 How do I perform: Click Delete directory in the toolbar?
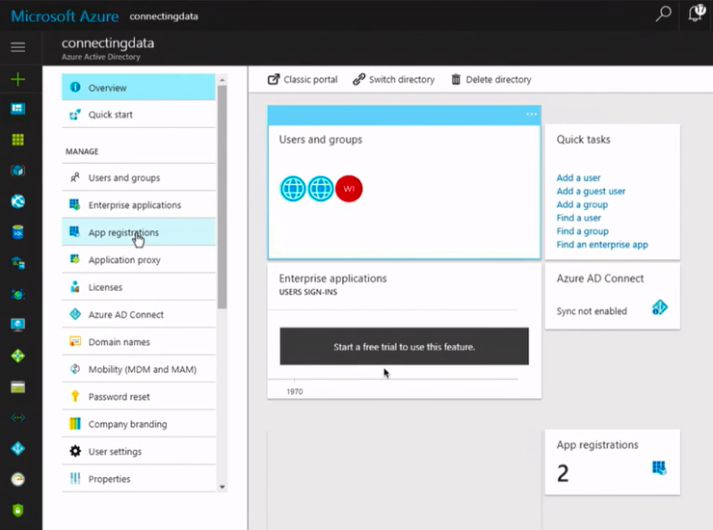[490, 79]
